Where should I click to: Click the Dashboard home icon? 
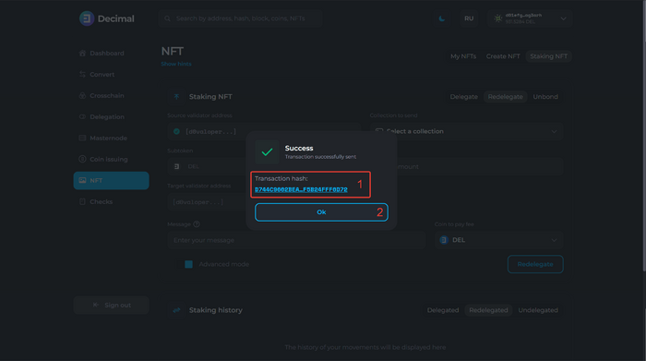pyautogui.click(x=82, y=54)
